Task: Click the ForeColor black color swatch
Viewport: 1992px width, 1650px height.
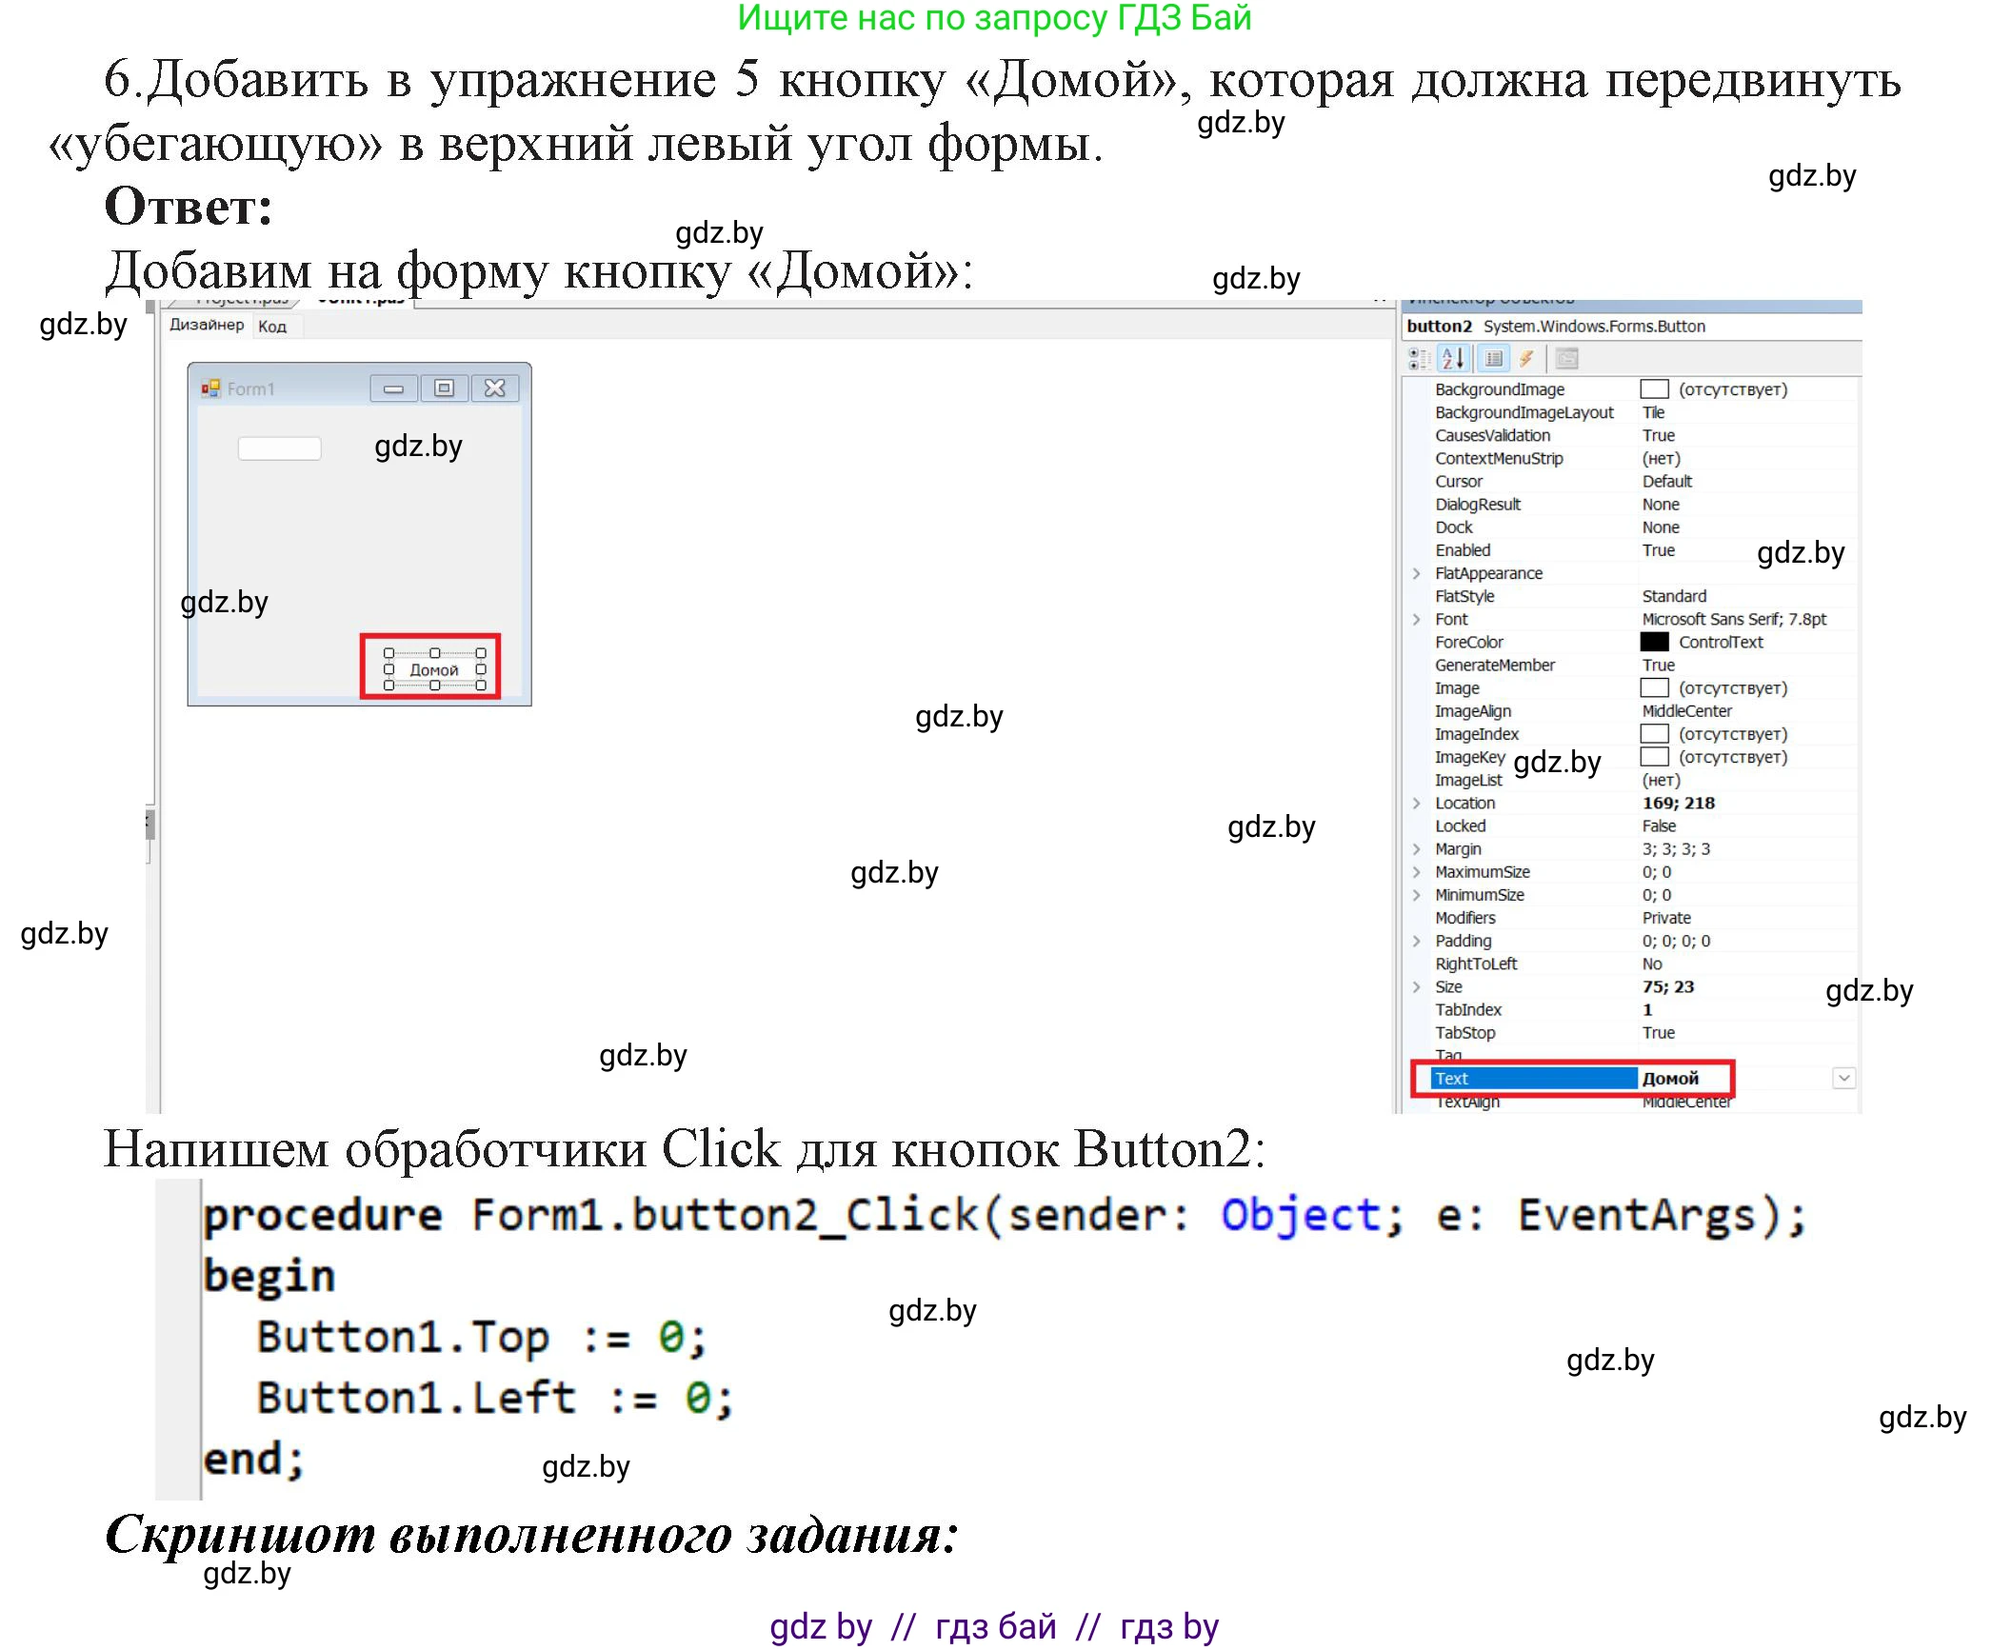Action: point(1654,642)
